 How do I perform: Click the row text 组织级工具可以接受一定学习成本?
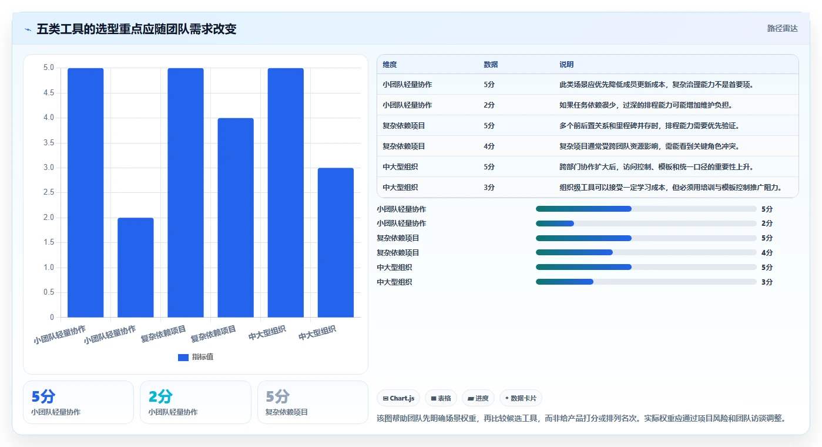point(613,188)
